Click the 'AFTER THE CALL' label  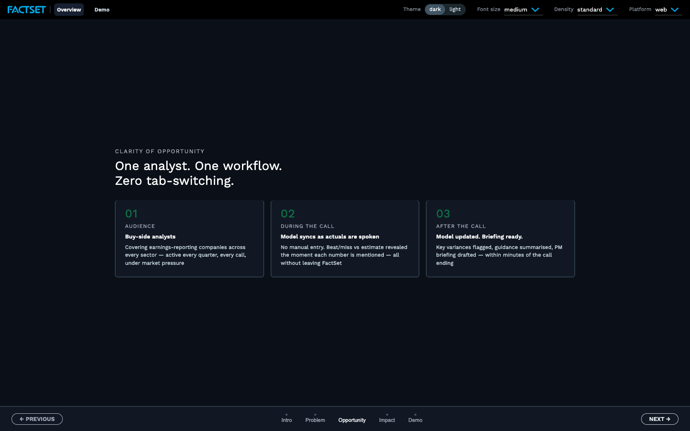461,226
